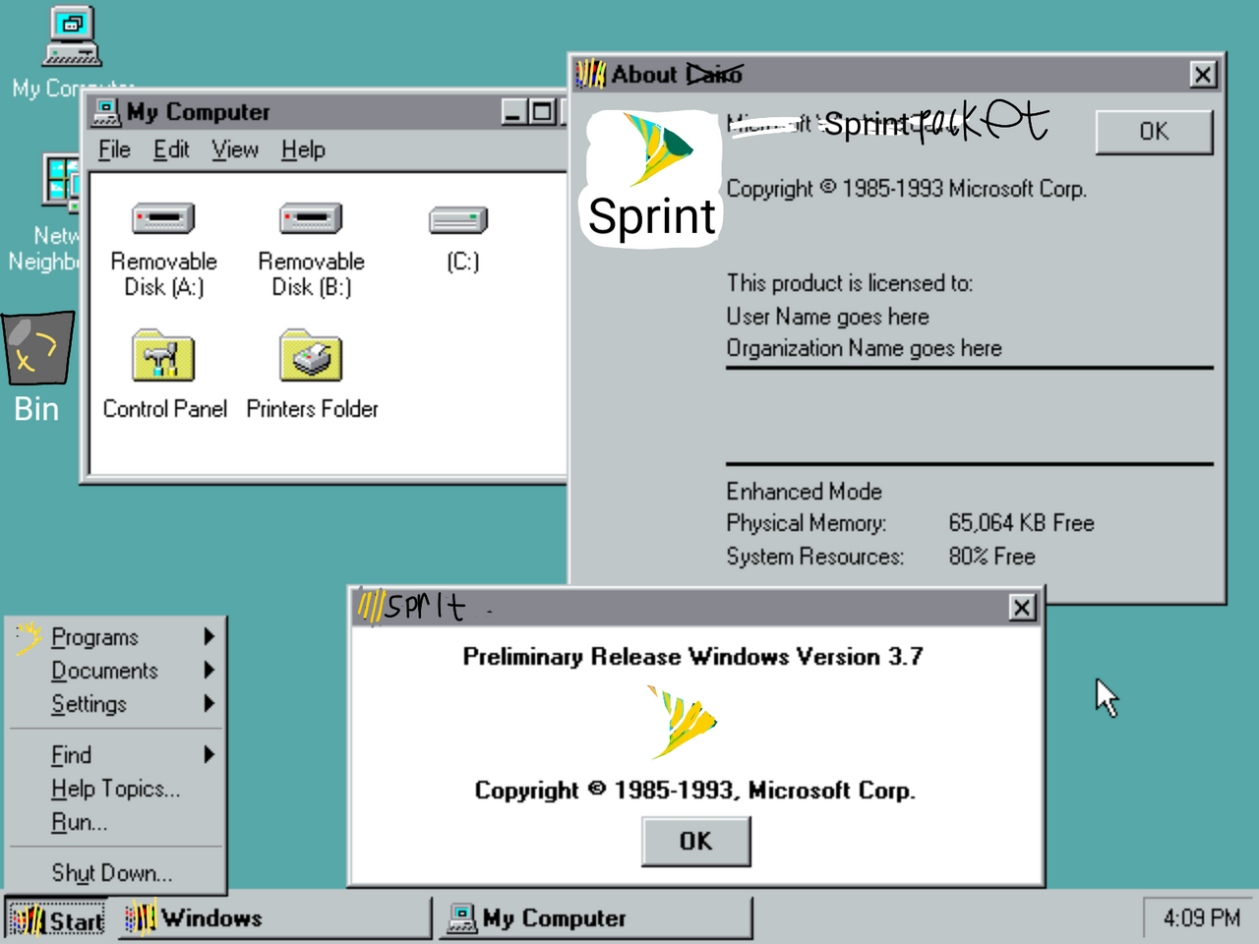The width and height of the screenshot is (1259, 944).
Task: Select the Bin desktop icon
Action: tap(37, 349)
